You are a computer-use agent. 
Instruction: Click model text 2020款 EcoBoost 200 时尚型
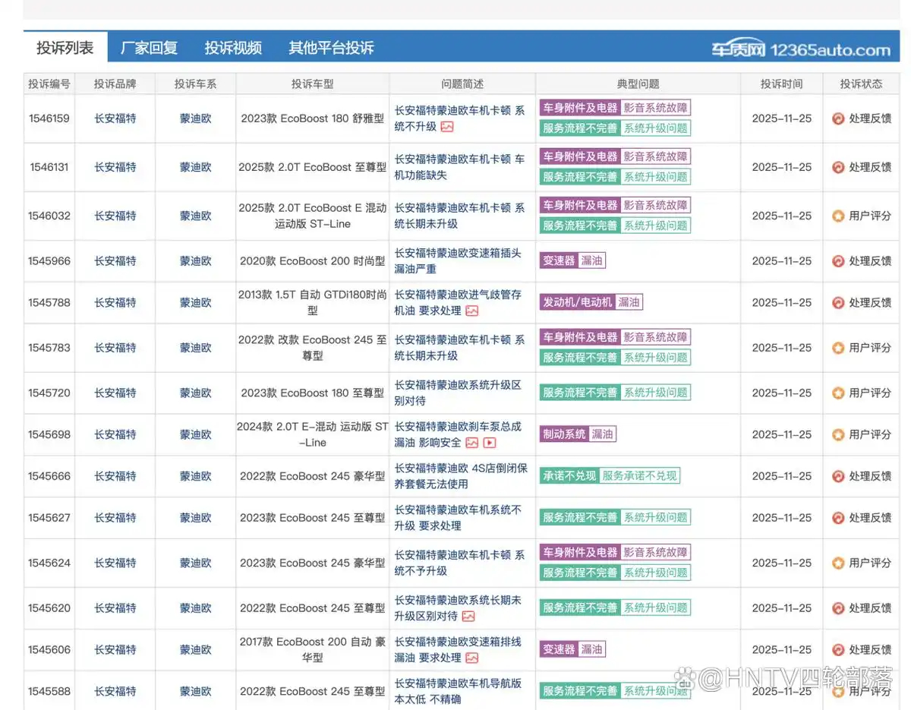coord(313,261)
